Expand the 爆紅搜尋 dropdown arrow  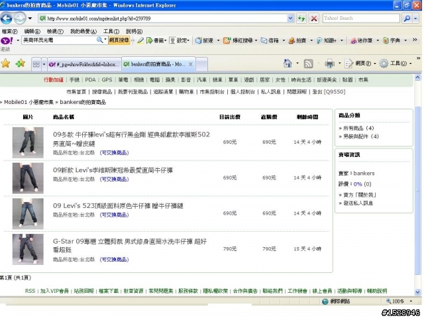256,40
